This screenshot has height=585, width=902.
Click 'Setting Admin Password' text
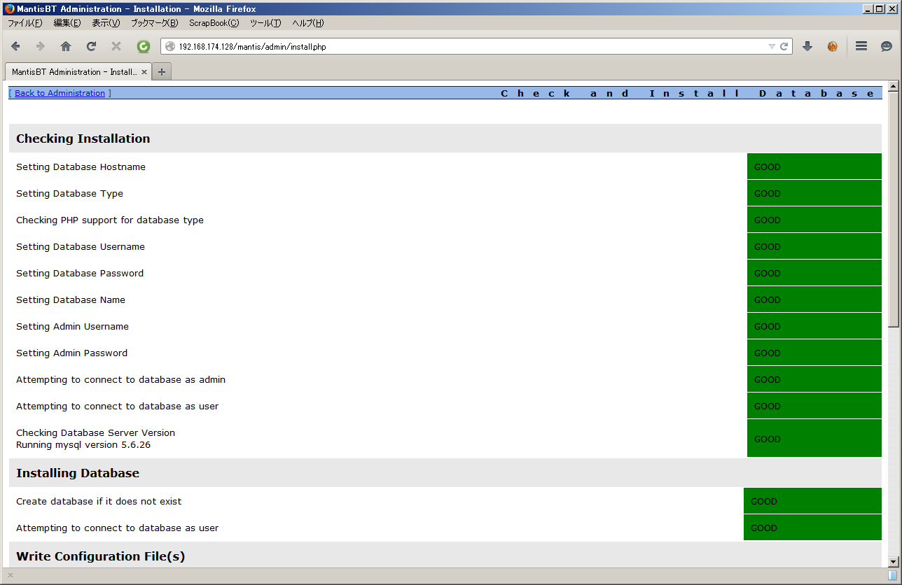point(71,353)
